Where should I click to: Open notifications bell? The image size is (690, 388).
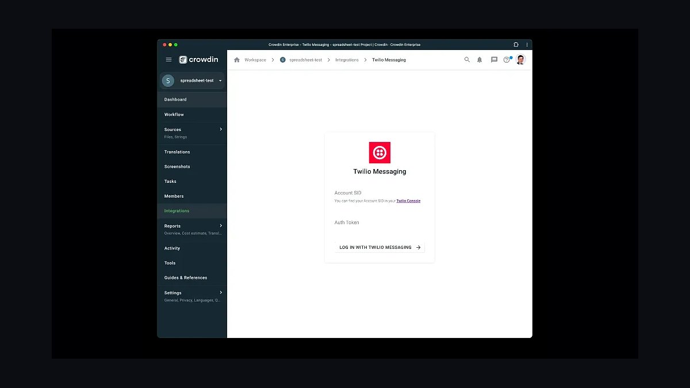(x=480, y=60)
